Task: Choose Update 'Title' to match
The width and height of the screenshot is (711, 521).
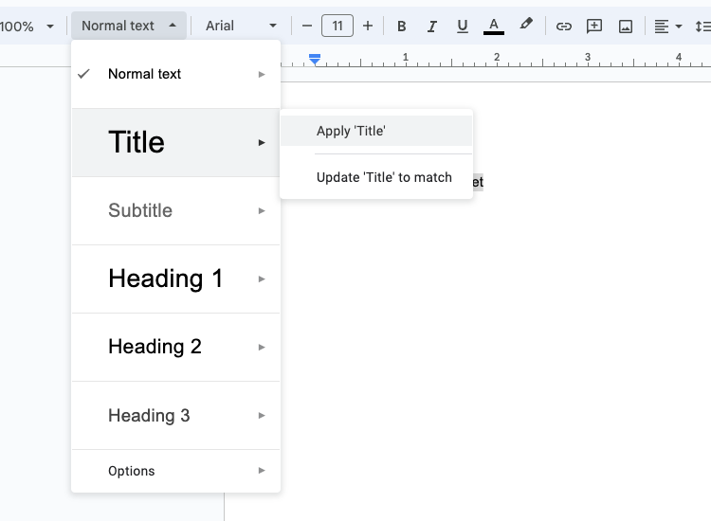Action: 384,177
